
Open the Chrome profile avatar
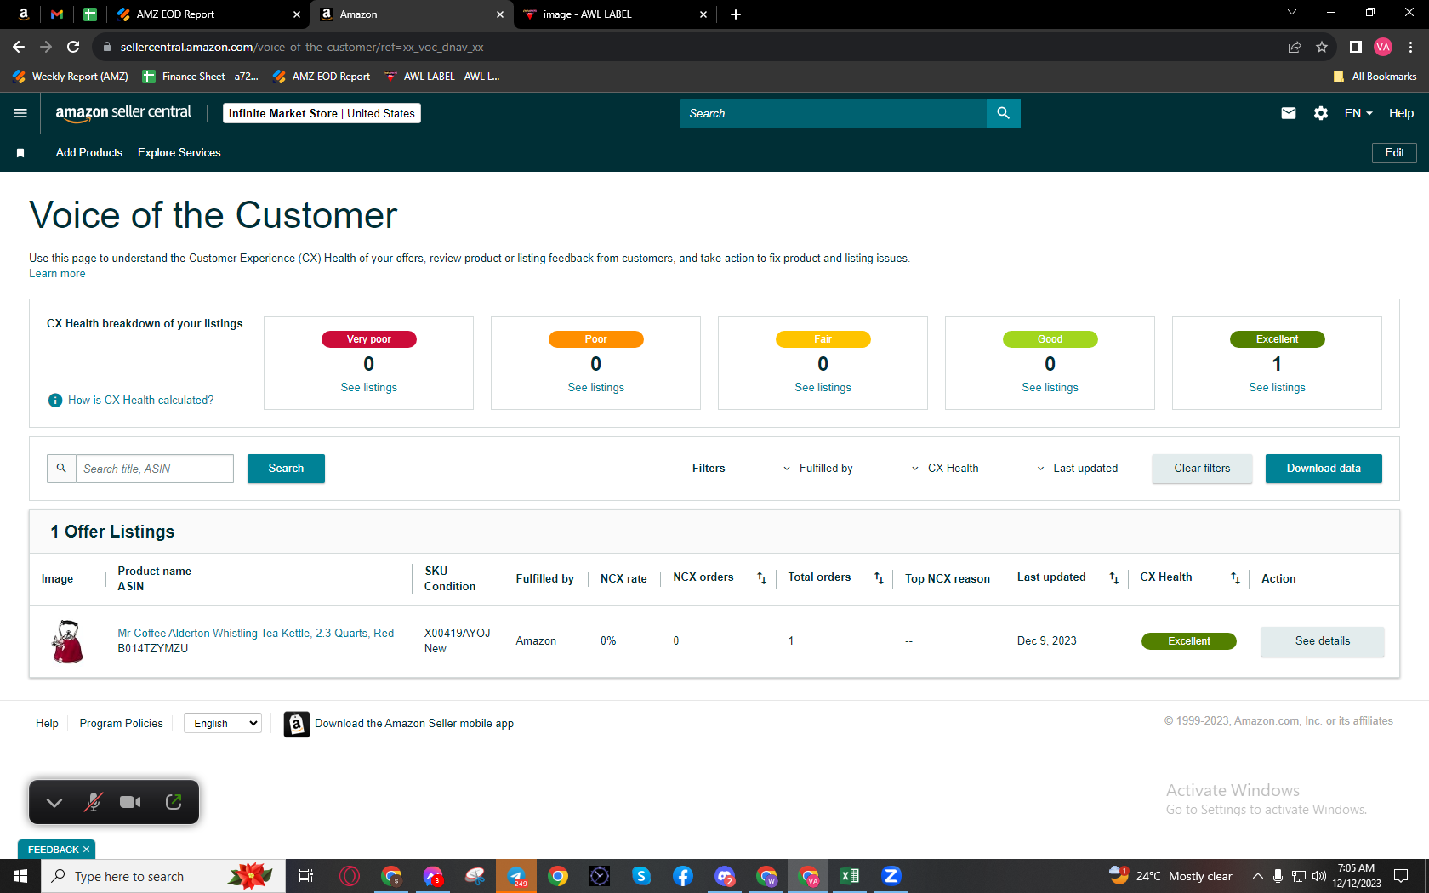[1383, 47]
